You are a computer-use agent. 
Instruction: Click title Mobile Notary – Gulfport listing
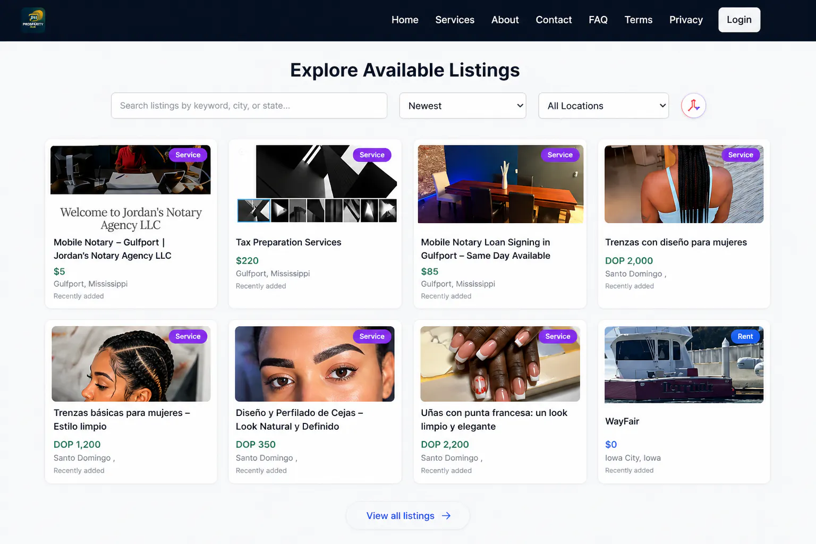point(113,249)
